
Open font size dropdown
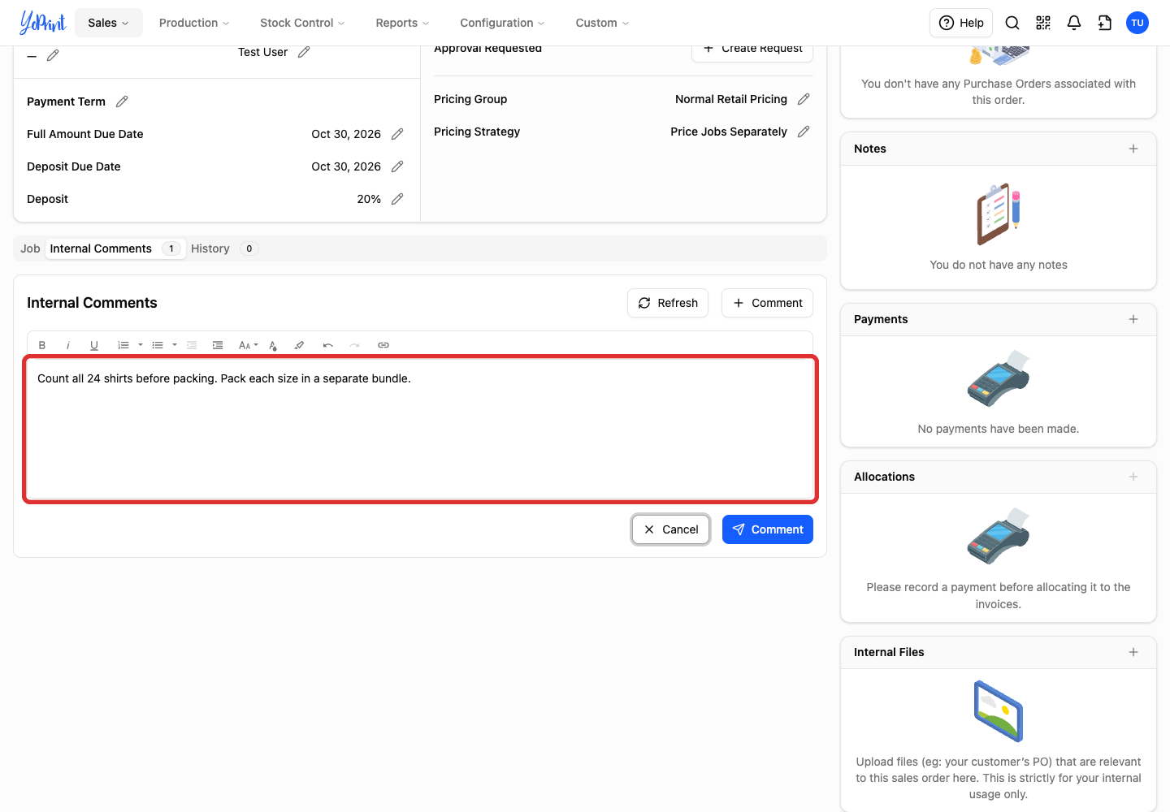coord(248,345)
